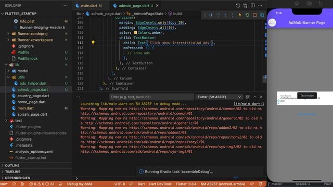Click the amber color swatch in code
This screenshot has height=187, width=333.
pos(135,33)
